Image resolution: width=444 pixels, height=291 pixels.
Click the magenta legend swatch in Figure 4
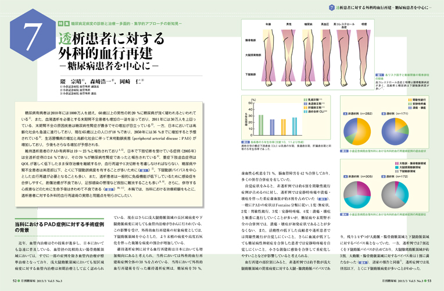[x=397, y=164]
